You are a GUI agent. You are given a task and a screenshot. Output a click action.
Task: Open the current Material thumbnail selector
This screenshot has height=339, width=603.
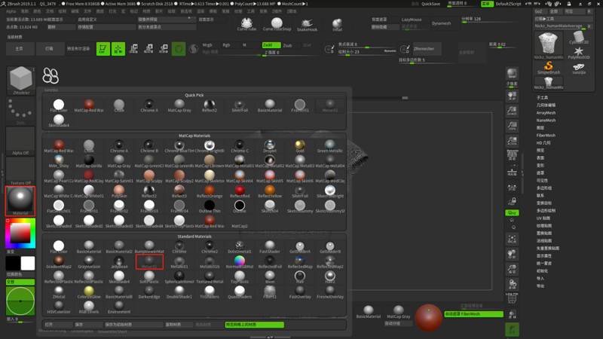(20, 200)
